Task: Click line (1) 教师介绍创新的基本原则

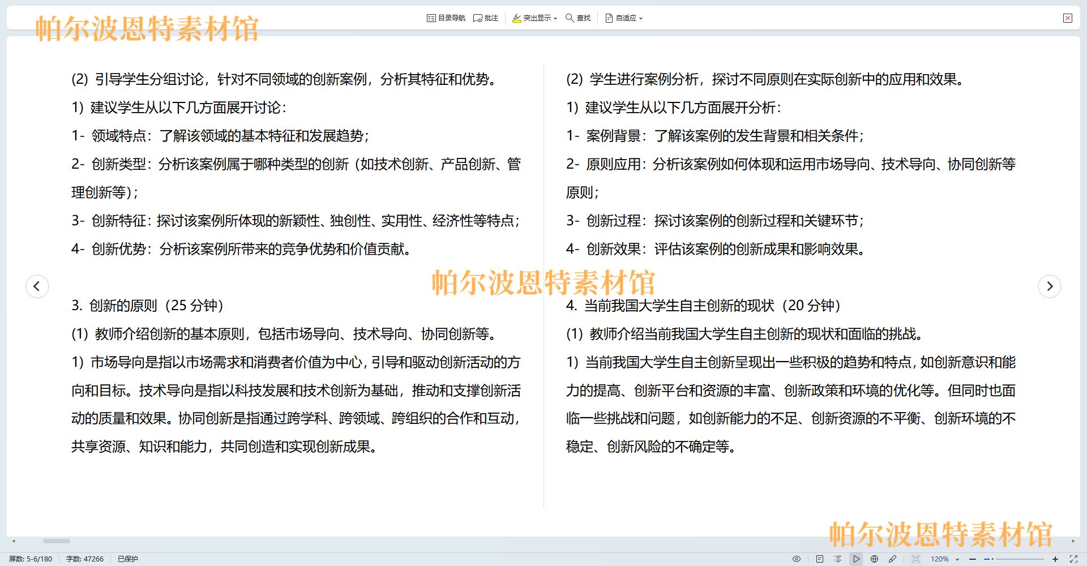Action: pyautogui.click(x=285, y=334)
